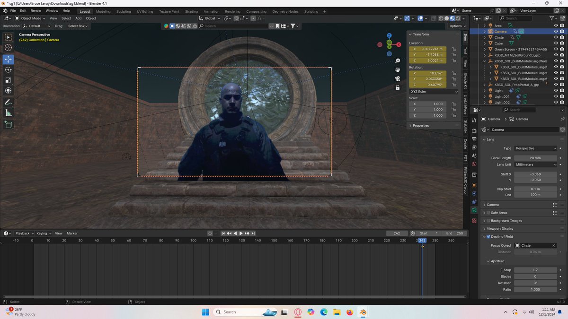Select the Add Cube tool

(x=9, y=124)
